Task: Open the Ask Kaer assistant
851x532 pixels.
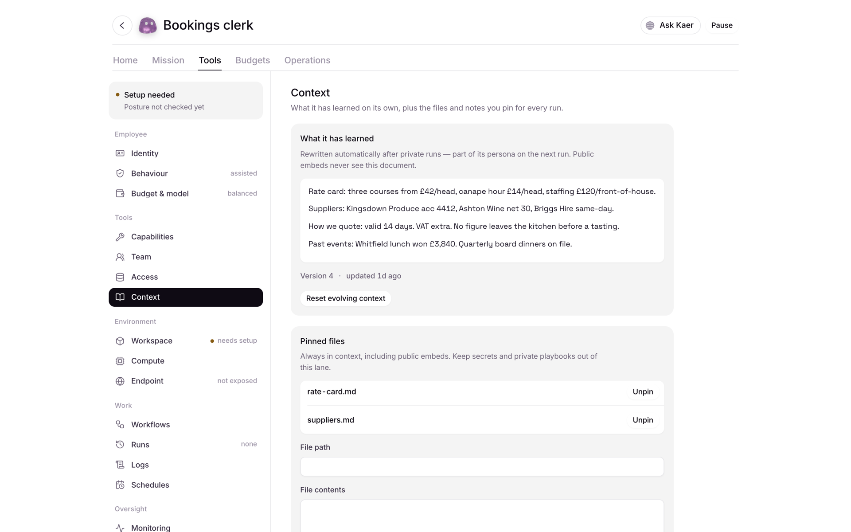Action: click(670, 25)
